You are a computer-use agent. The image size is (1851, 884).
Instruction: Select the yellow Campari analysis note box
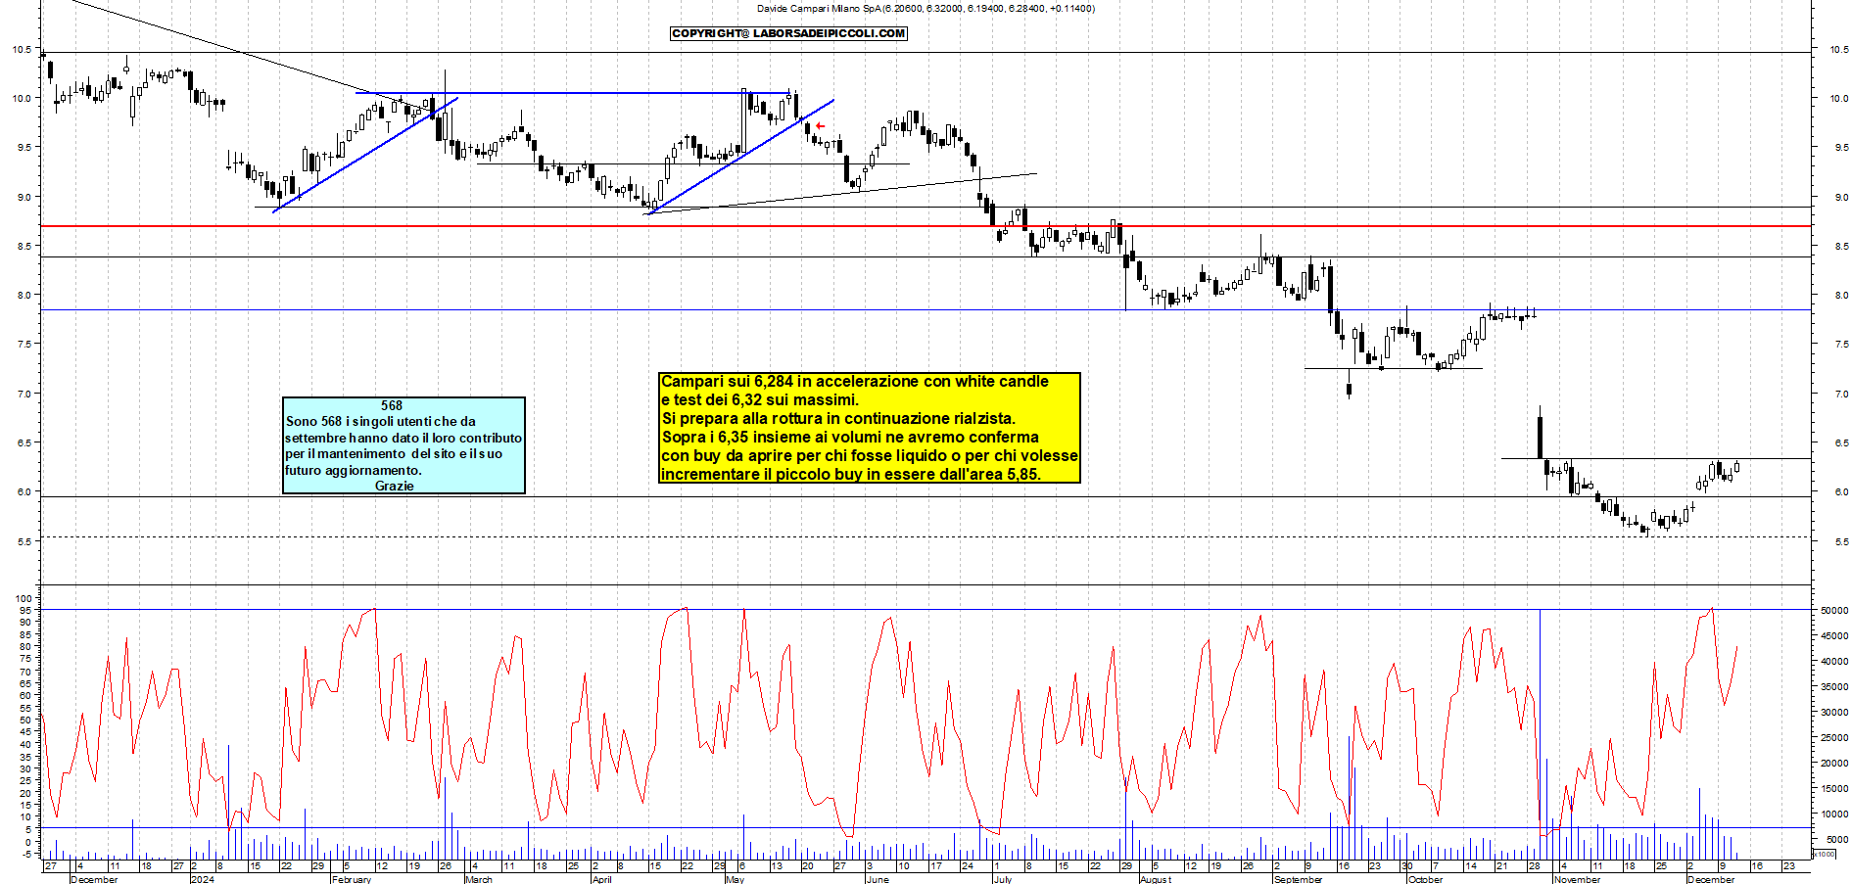(870, 428)
